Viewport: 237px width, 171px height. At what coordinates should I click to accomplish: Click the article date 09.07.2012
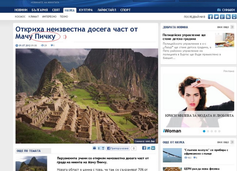24,45
